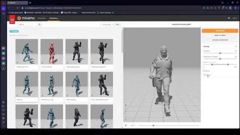Click the lock icon in address bar

(22, 8)
